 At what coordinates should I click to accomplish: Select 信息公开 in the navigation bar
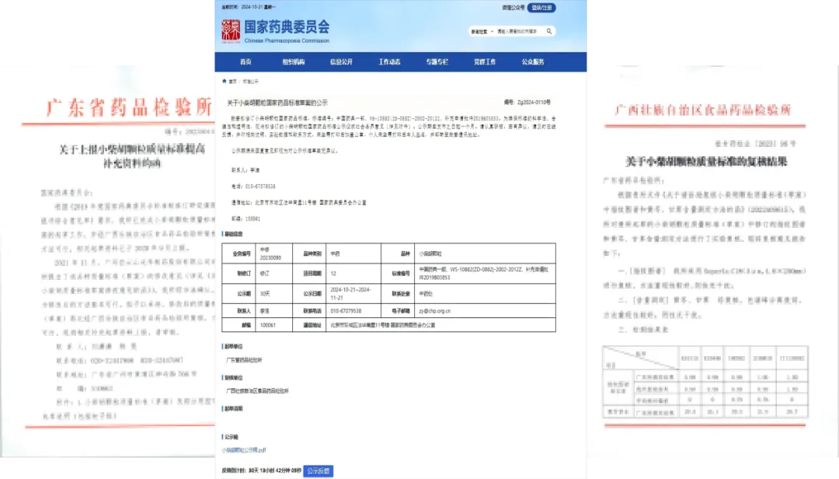coord(341,62)
